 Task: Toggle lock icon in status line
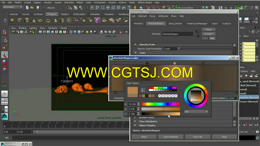pyautogui.click(x=135, y=7)
